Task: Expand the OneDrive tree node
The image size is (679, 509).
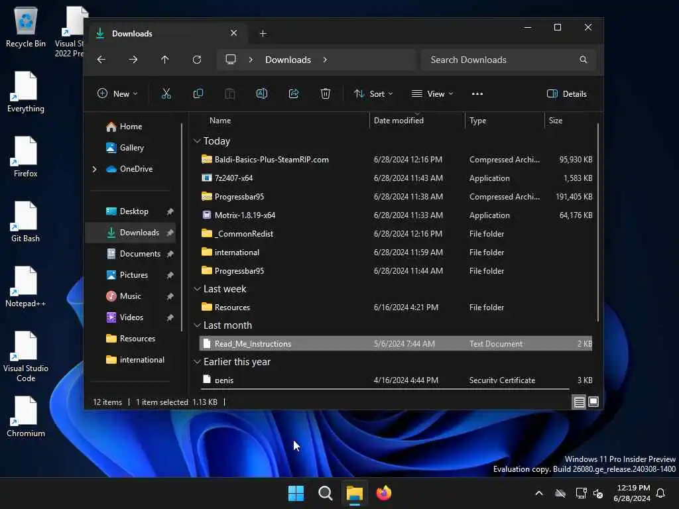Action: pos(94,169)
